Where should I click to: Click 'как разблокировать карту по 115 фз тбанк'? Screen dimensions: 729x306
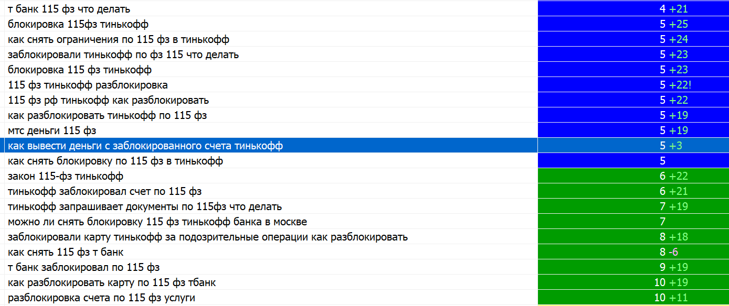click(112, 282)
